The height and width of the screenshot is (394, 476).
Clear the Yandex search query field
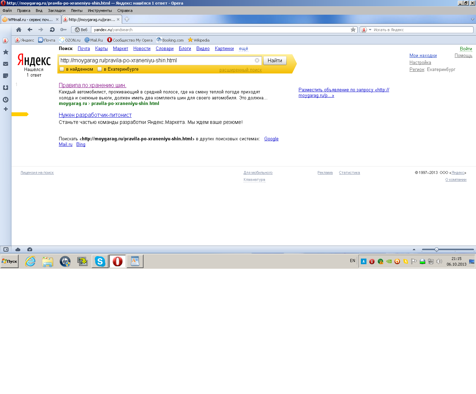(257, 61)
